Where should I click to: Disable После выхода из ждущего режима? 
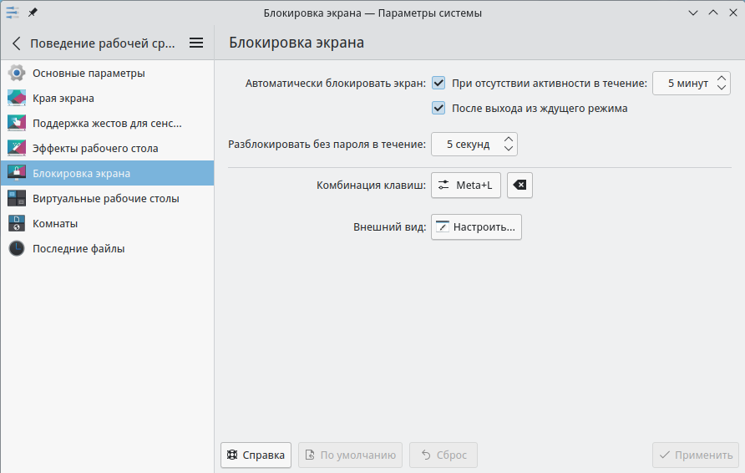(x=438, y=108)
